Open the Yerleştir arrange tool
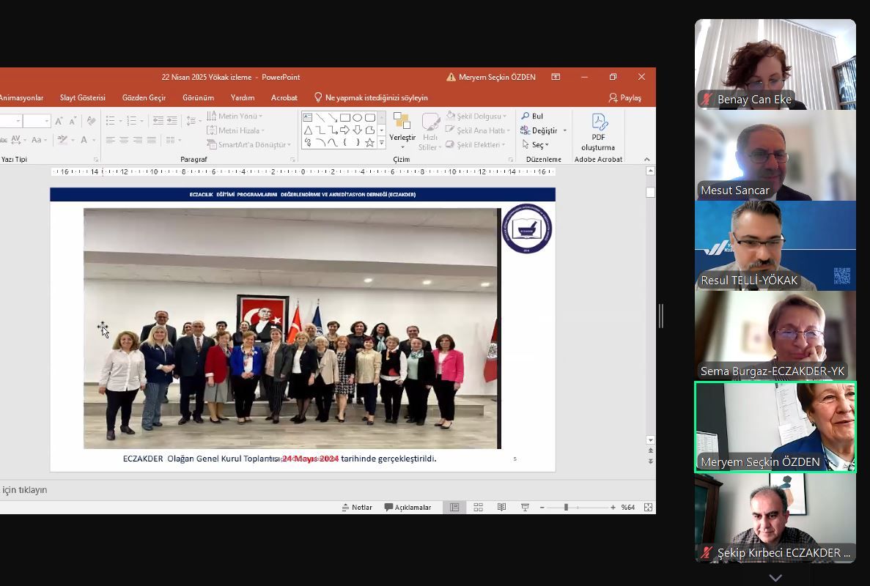Image resolution: width=870 pixels, height=586 pixels. point(402,130)
